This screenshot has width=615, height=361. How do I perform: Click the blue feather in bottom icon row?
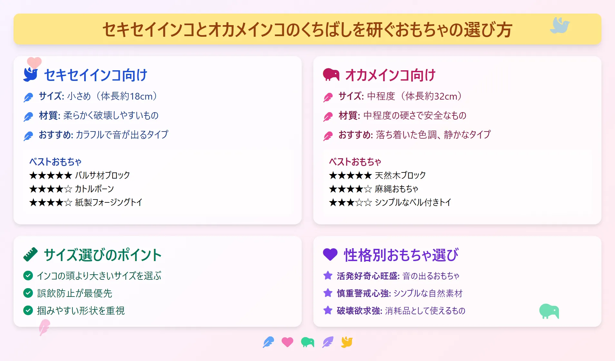(268, 342)
